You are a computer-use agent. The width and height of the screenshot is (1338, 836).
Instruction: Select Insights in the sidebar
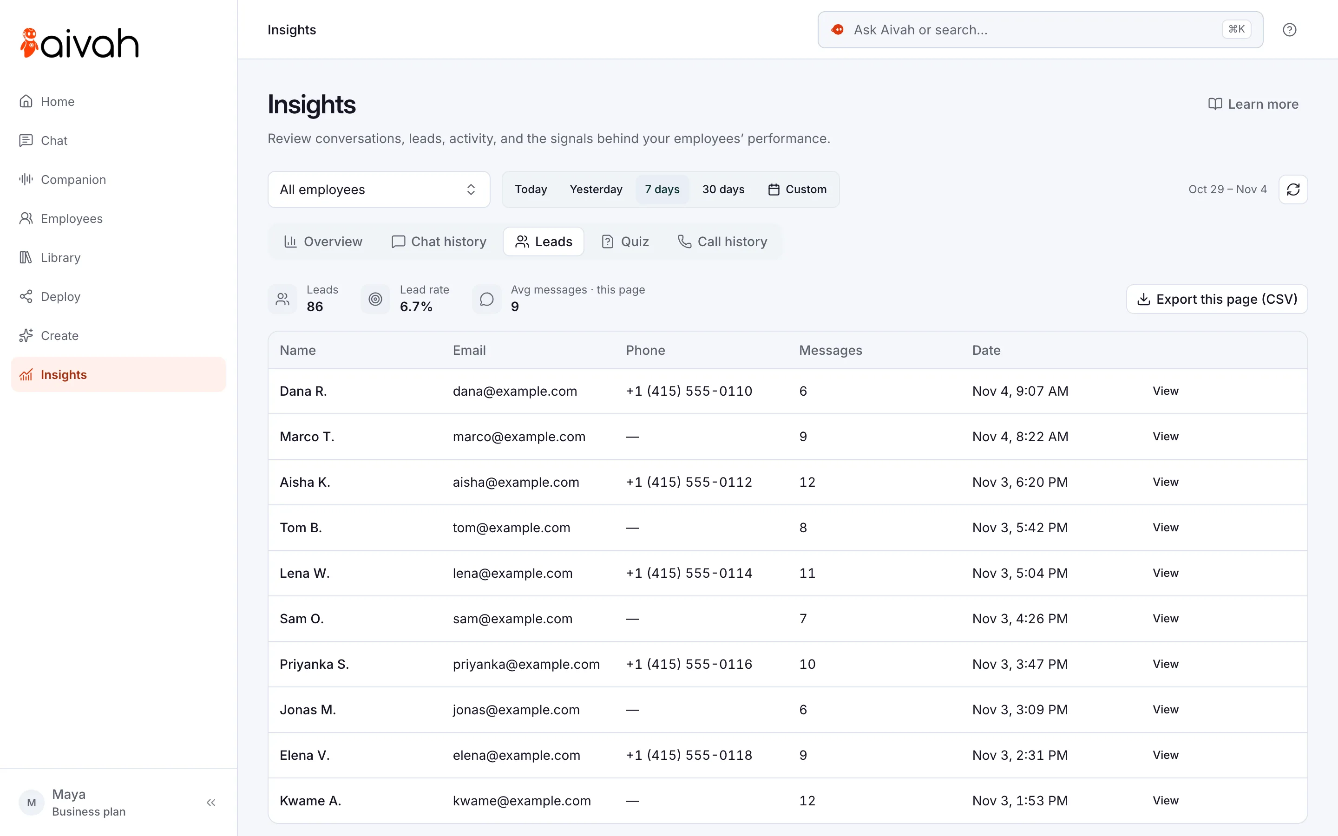(118, 375)
